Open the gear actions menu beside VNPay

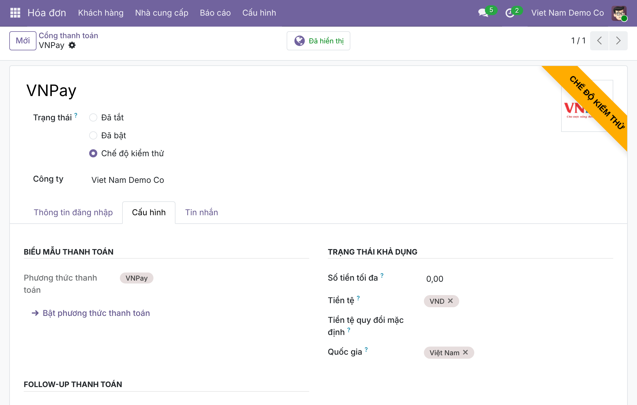point(72,45)
